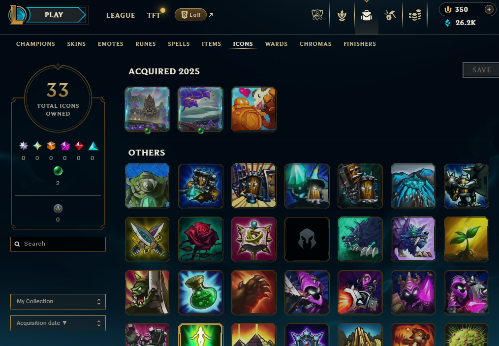Open the Loot hammer icon
The image size is (499, 346).
[x=390, y=15]
